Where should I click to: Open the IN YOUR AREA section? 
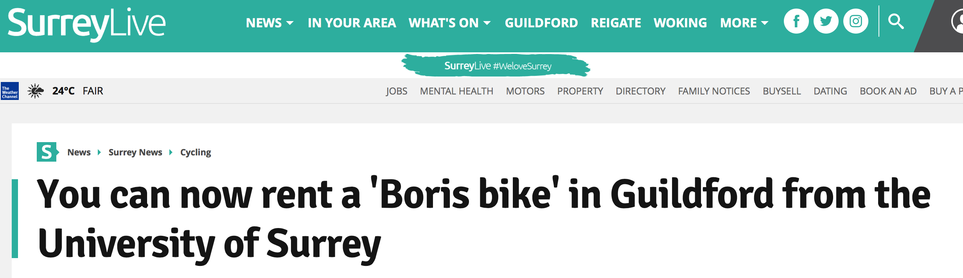(352, 23)
